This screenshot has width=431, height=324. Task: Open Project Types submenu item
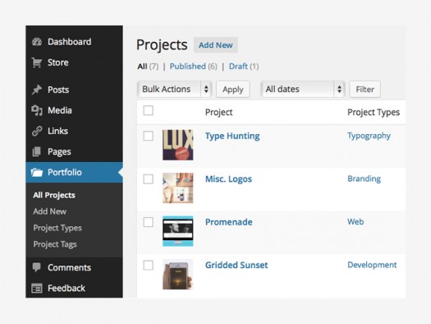[x=57, y=228]
